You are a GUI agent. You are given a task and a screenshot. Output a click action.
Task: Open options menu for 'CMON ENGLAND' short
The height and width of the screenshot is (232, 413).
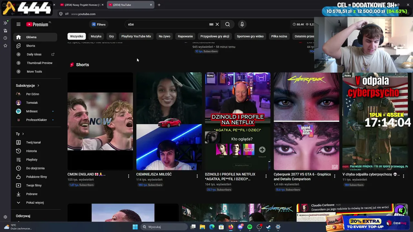pyautogui.click(x=128, y=176)
